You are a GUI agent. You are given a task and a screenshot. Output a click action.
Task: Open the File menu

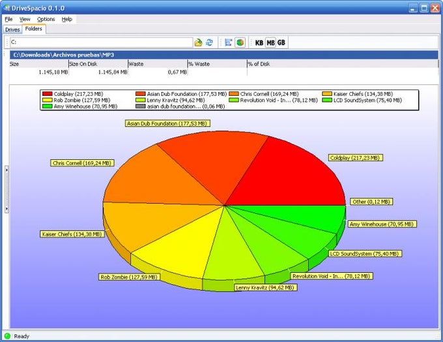click(x=8, y=19)
